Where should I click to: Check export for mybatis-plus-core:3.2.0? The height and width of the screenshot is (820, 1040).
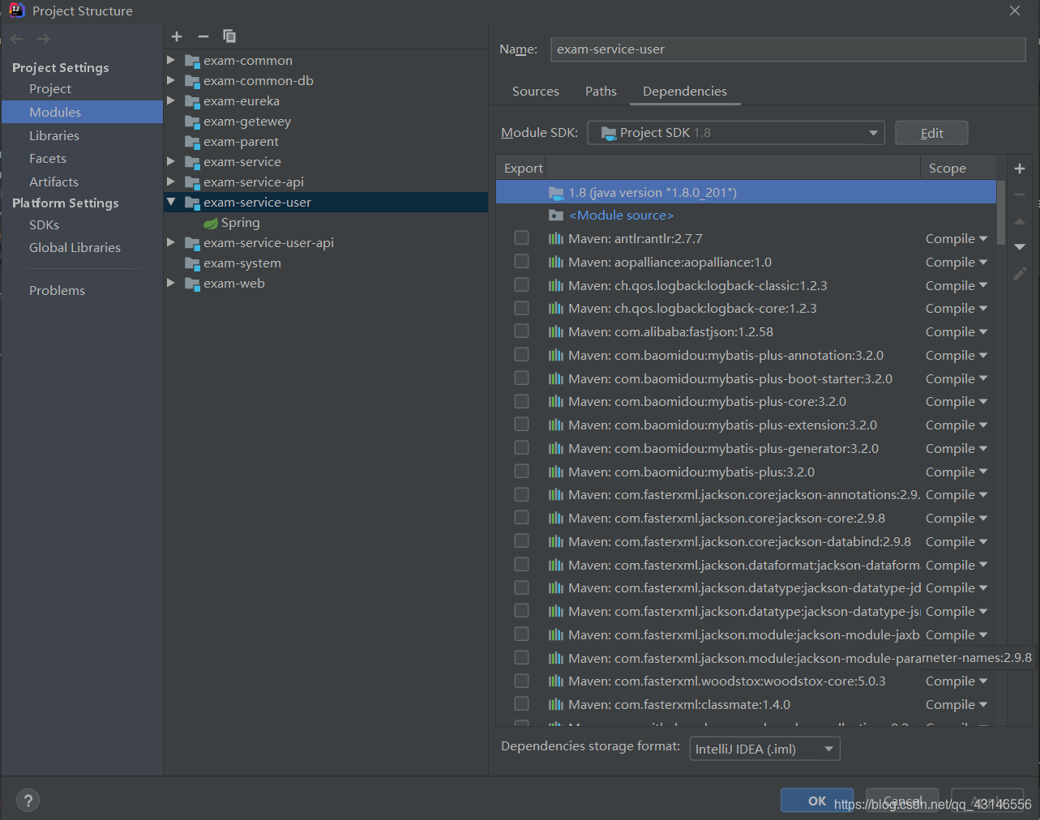point(521,401)
